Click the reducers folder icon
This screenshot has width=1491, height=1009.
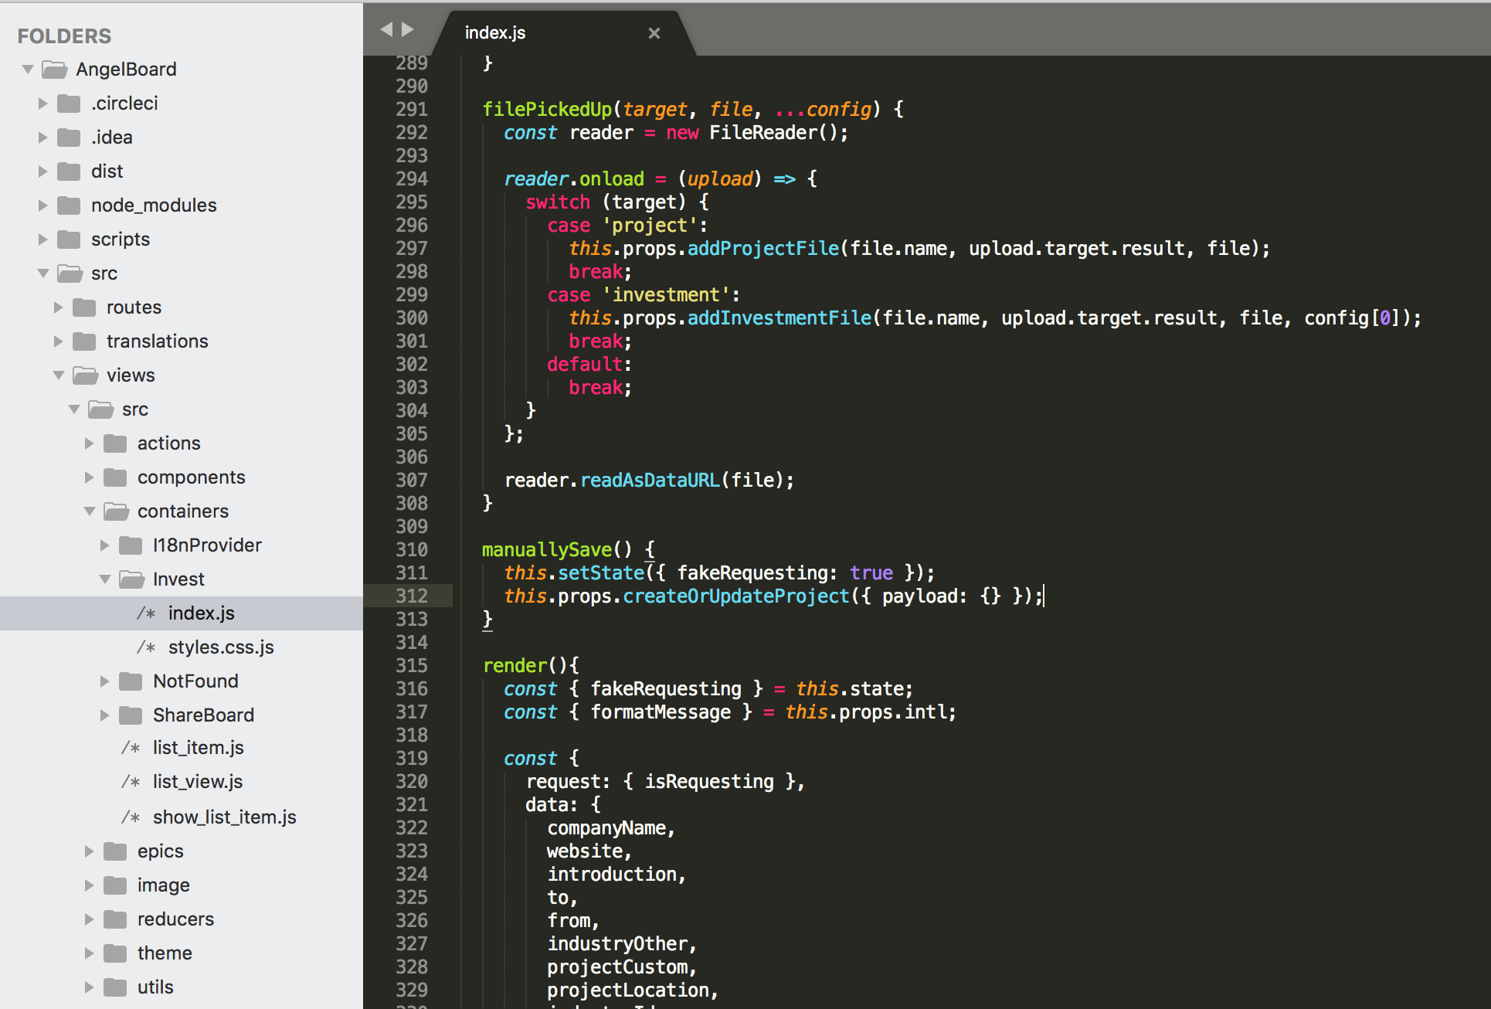(x=115, y=919)
